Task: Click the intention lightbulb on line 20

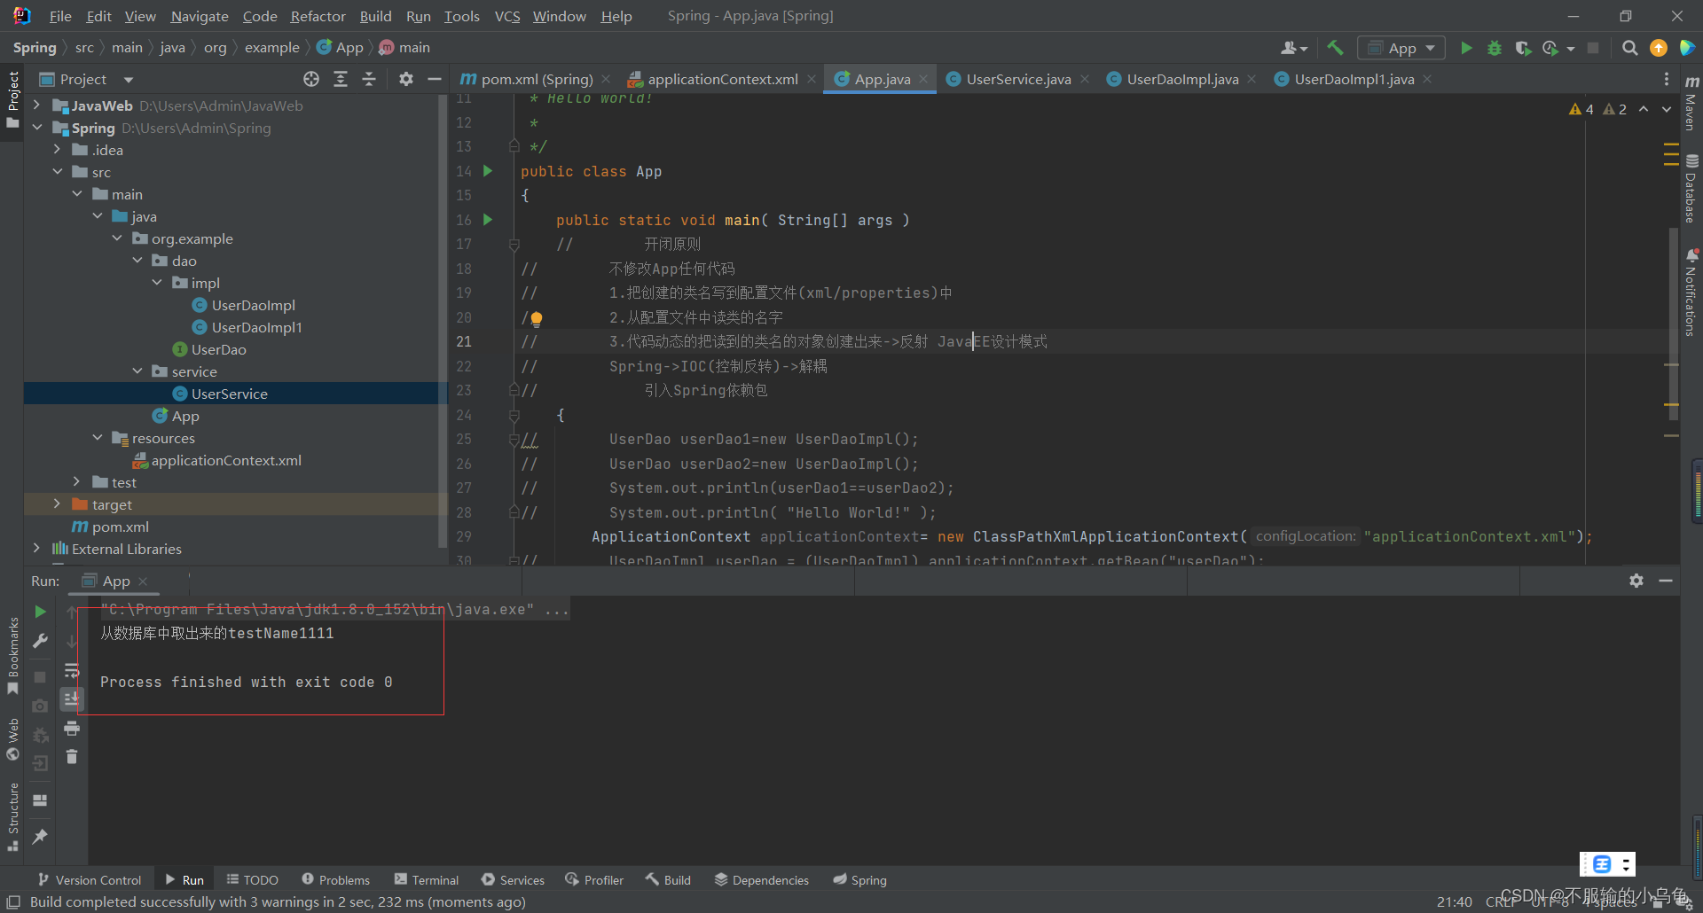Action: (537, 319)
